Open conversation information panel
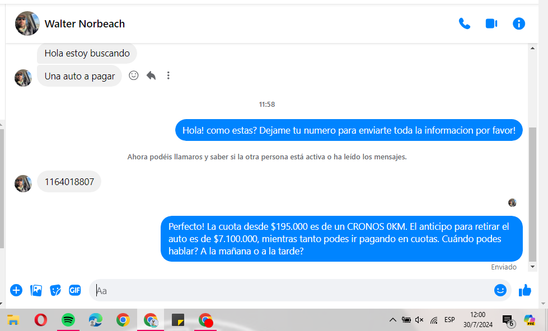Image resolution: width=548 pixels, height=331 pixels. click(x=519, y=23)
